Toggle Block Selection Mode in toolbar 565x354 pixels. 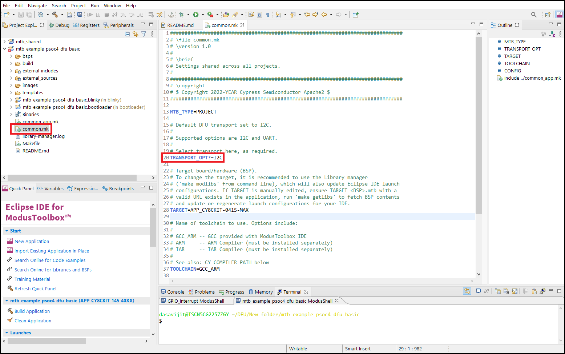coord(259,15)
